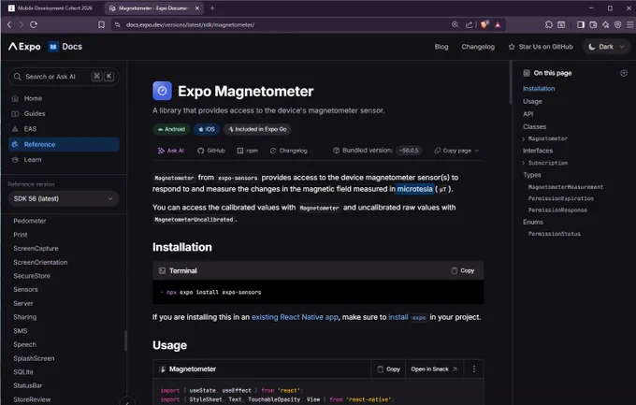Toggle browser sidebar panel icon
The width and height of the screenshot is (636, 405).
pyautogui.click(x=581, y=24)
